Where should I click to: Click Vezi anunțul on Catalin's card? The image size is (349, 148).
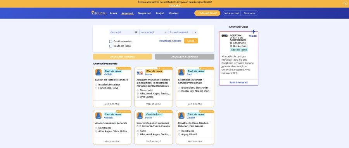195,141
